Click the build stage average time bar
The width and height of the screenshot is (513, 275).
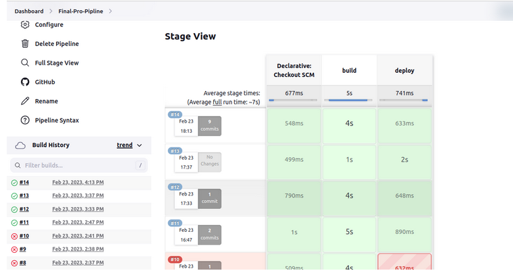point(349,100)
